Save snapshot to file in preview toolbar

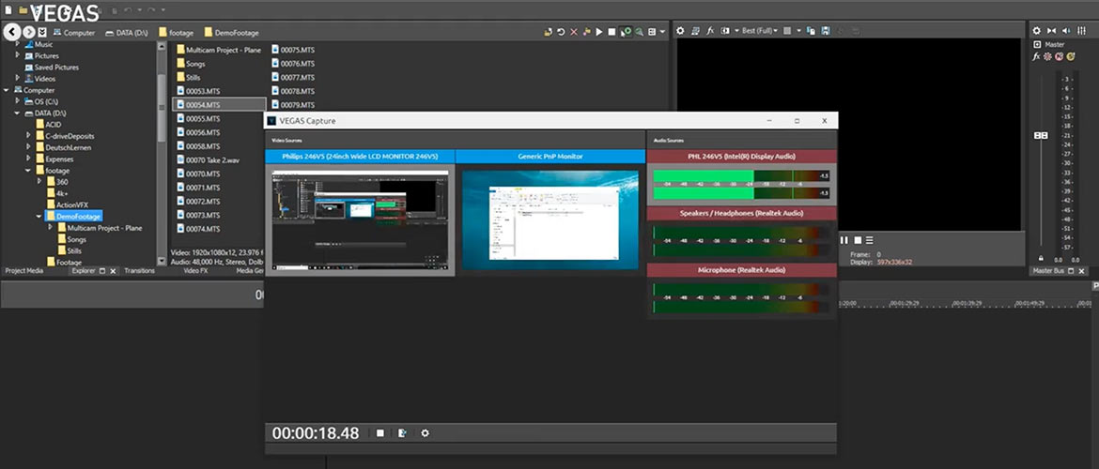(x=826, y=31)
